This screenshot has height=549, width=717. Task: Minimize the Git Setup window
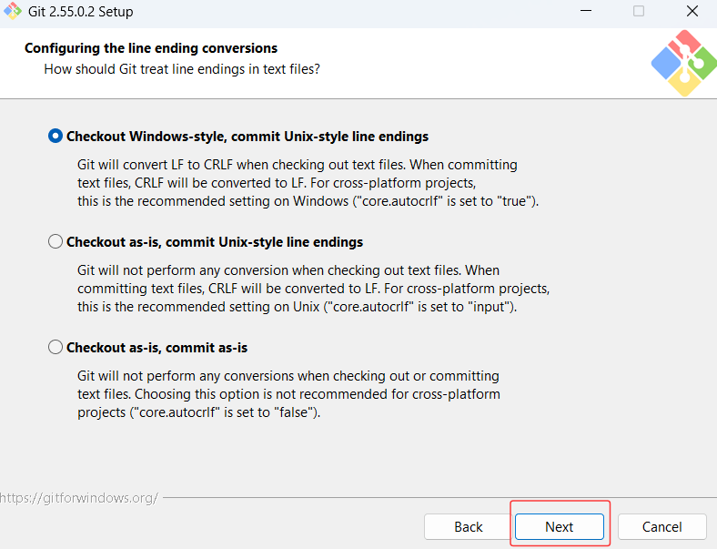pyautogui.click(x=586, y=11)
